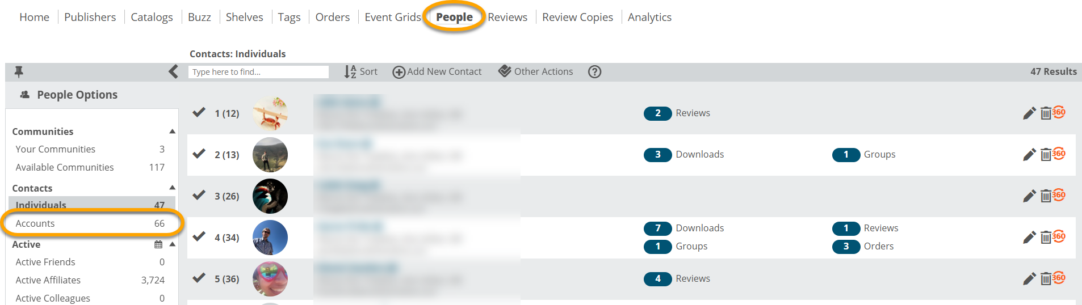Open the Other Actions menu
The height and width of the screenshot is (305, 1082).
pos(535,71)
